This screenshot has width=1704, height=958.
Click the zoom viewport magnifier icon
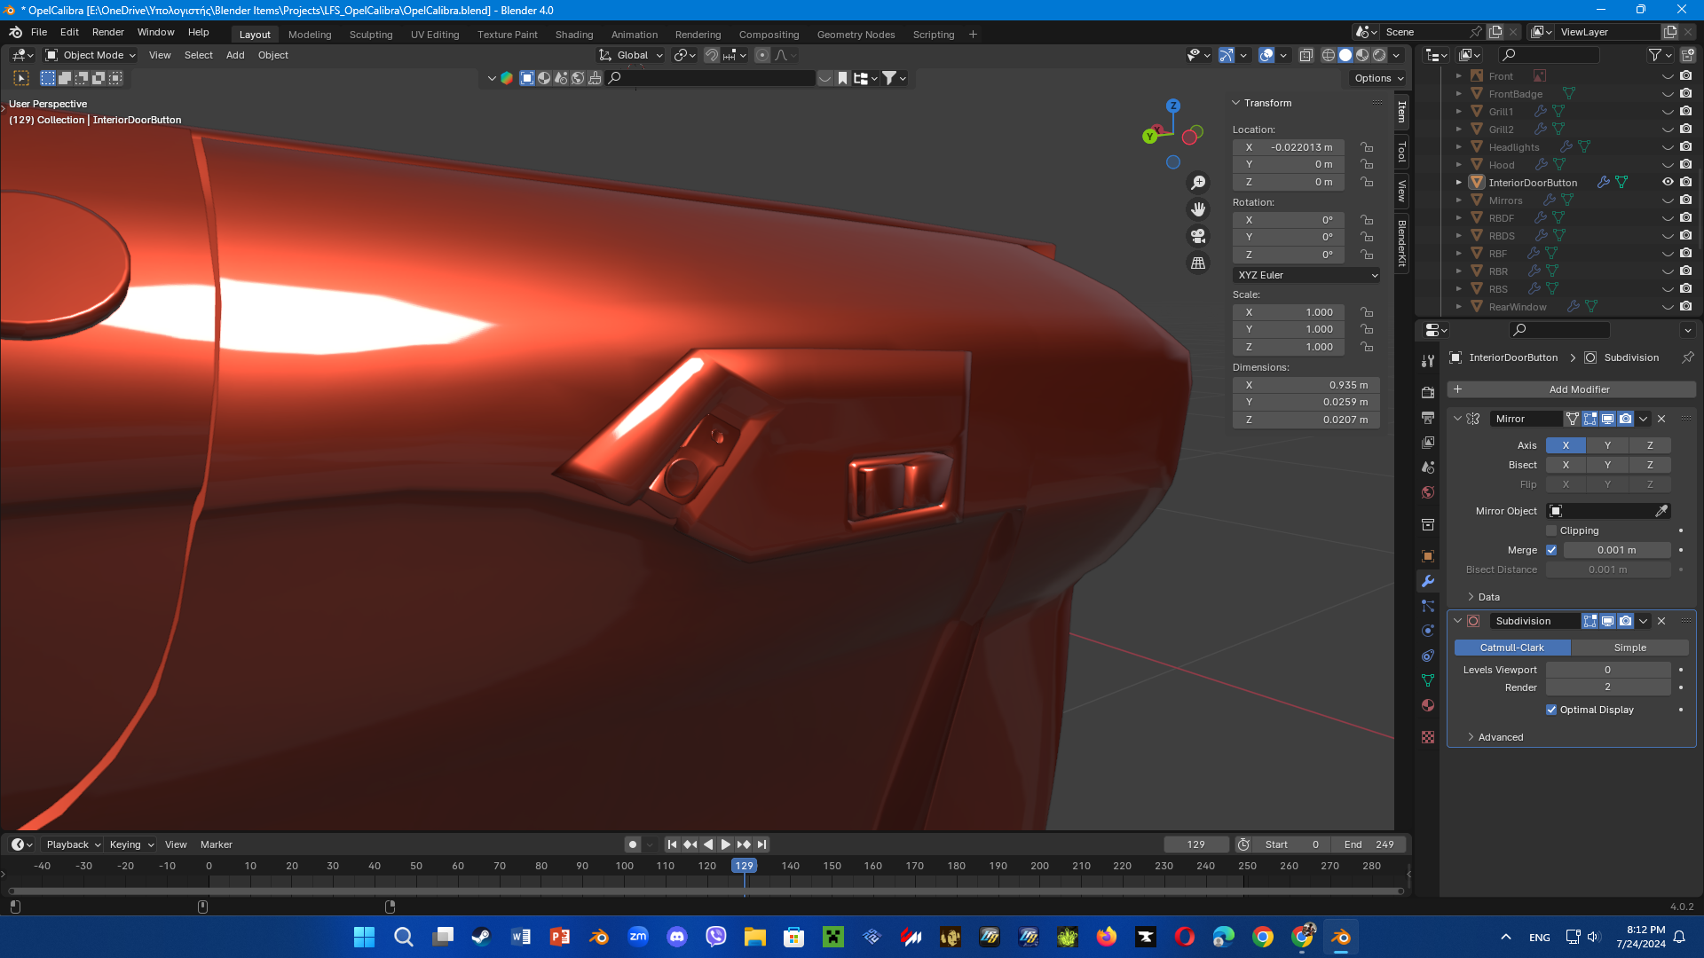1198,183
